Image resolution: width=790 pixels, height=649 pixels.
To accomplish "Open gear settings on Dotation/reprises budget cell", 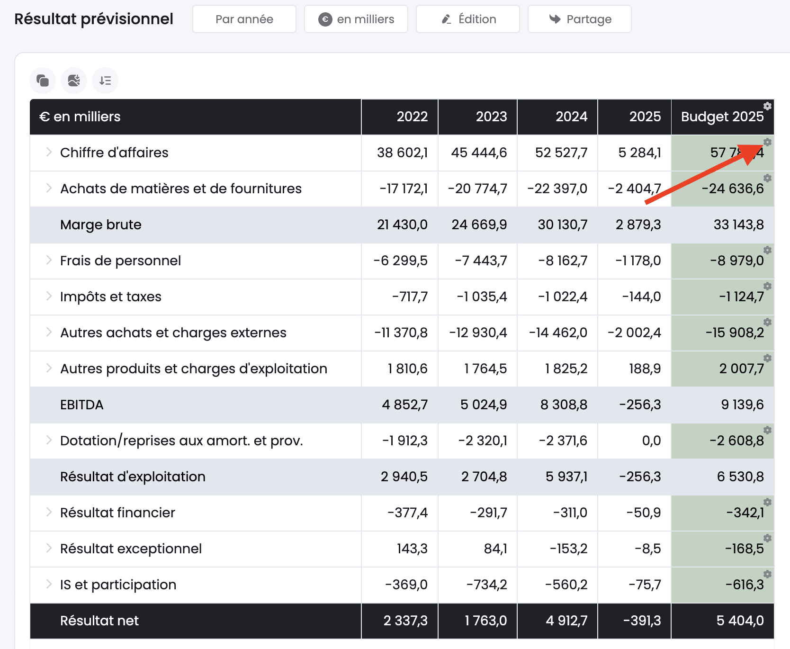I will click(767, 430).
